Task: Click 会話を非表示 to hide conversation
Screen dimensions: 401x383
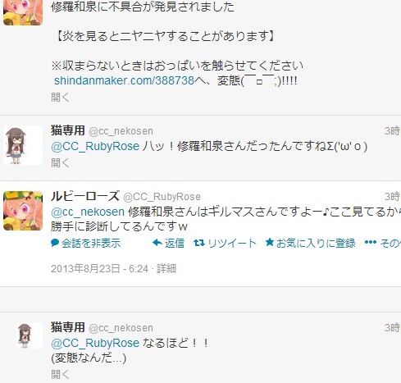Action: click(91, 243)
